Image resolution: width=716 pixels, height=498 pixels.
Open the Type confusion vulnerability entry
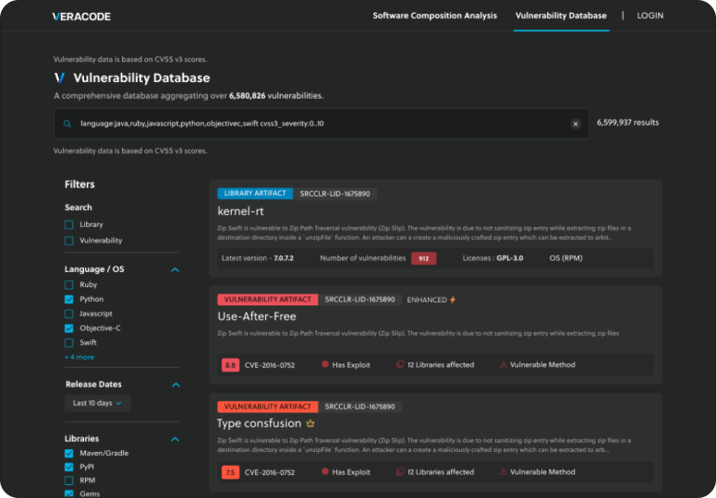(x=259, y=423)
